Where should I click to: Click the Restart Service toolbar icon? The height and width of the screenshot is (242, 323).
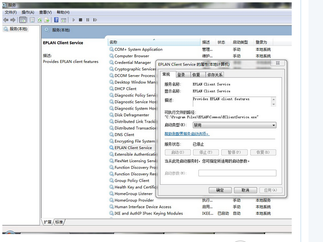tap(95, 20)
